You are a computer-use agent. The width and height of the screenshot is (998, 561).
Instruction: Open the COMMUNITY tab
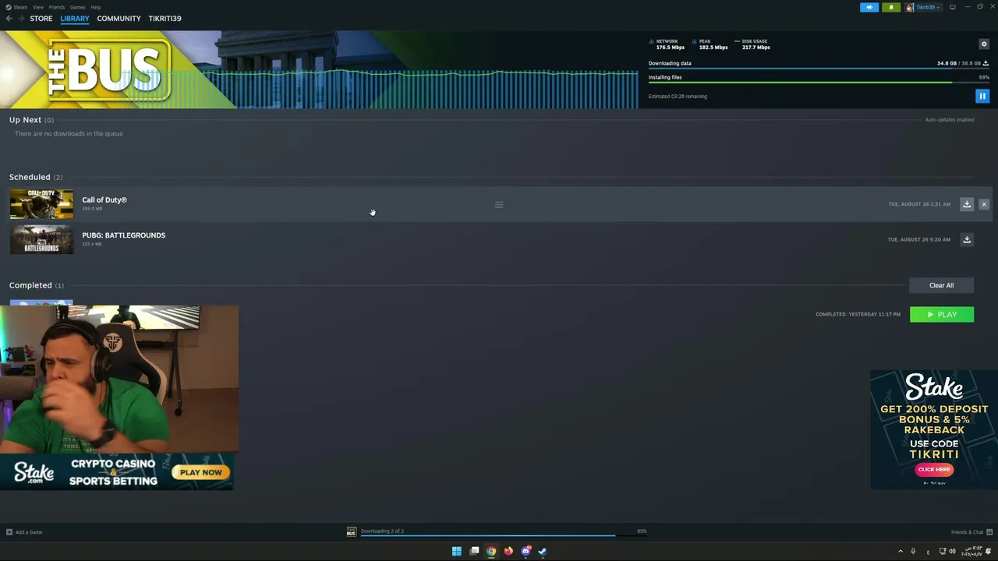(119, 18)
